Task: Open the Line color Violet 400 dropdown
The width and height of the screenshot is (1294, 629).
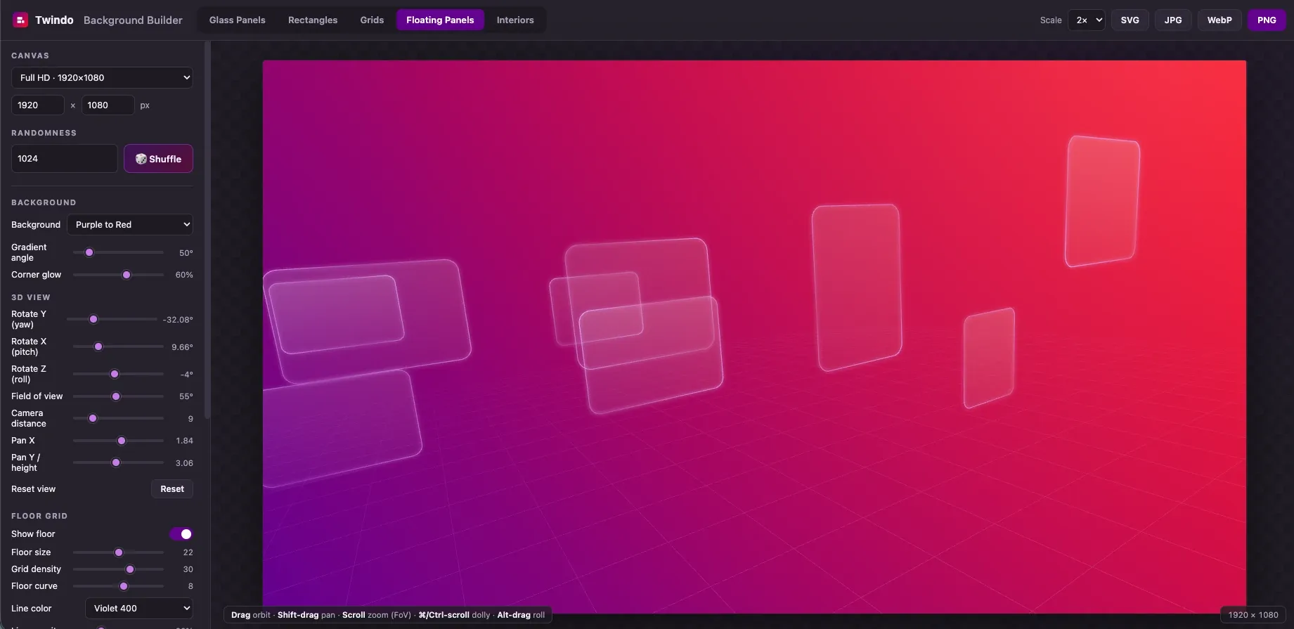Action: pyautogui.click(x=139, y=608)
